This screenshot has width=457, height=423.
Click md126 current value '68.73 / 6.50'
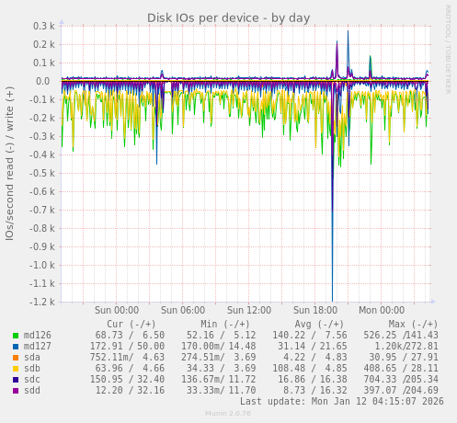click(x=130, y=336)
